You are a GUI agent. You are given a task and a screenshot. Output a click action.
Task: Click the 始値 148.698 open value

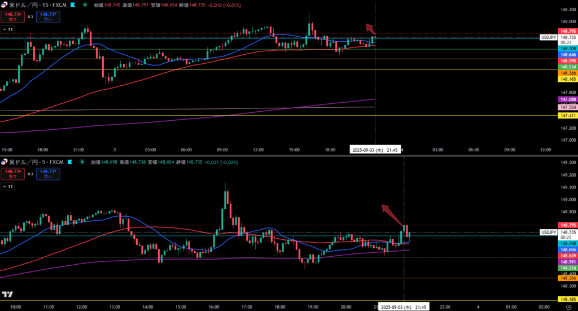click(104, 162)
